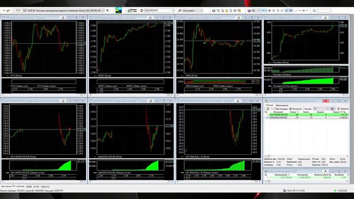The height and width of the screenshot is (199, 354).
Task: Switch to the 'Позиции' tab
Action: (269, 105)
